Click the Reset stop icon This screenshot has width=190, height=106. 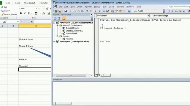coord(104,11)
